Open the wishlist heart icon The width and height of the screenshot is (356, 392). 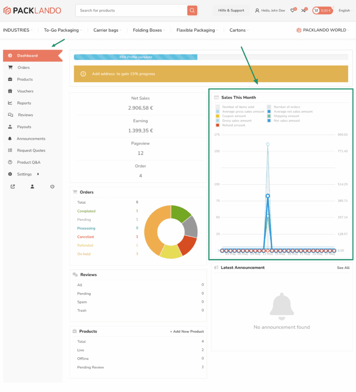click(x=292, y=10)
